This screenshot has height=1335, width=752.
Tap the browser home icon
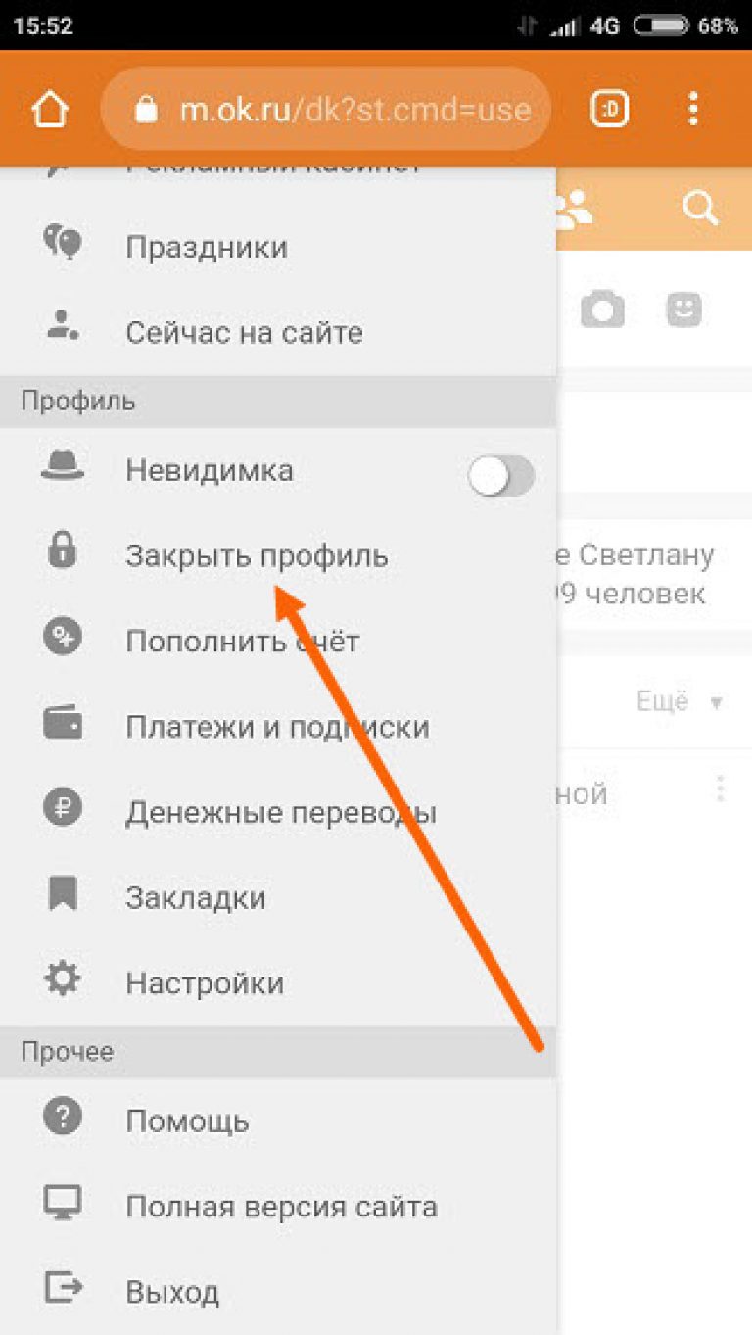tap(51, 110)
